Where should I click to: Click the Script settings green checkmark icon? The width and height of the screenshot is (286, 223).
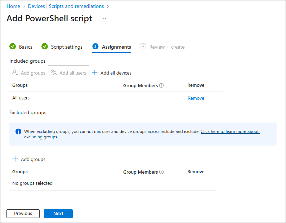click(45, 46)
